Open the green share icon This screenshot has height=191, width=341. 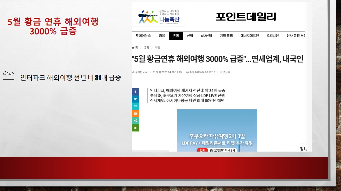click(x=135, y=121)
